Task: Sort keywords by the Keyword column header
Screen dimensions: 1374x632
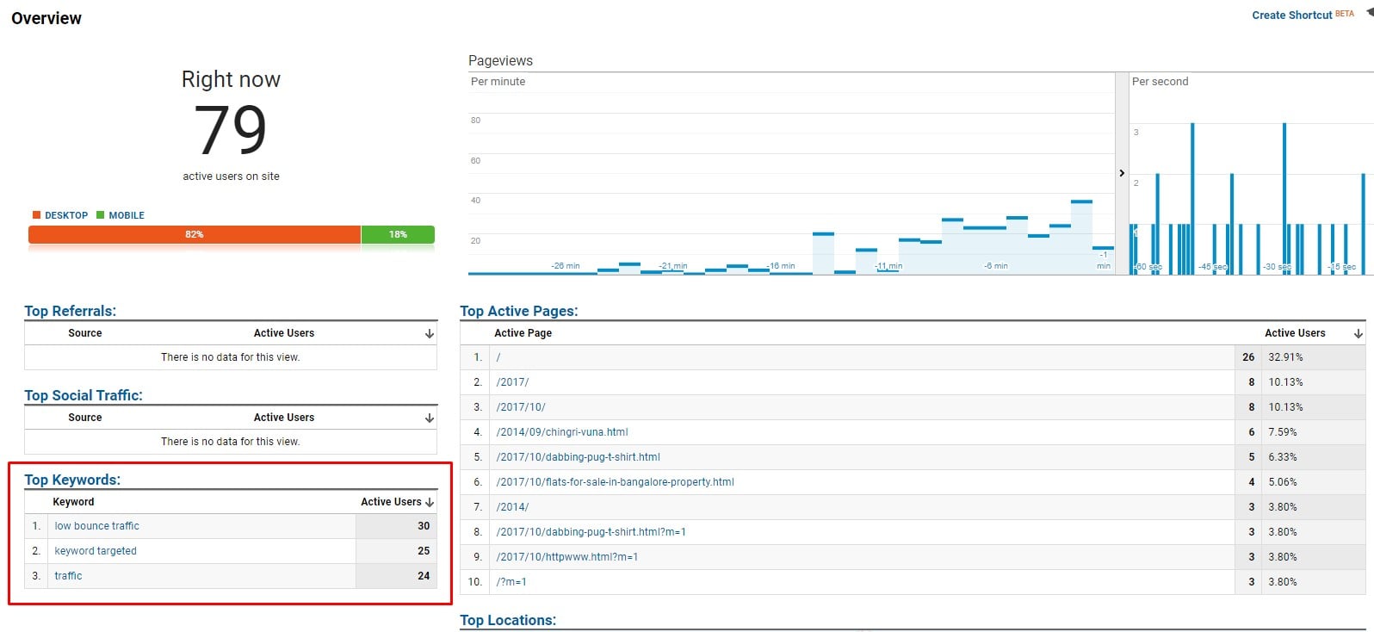Action: tap(73, 502)
